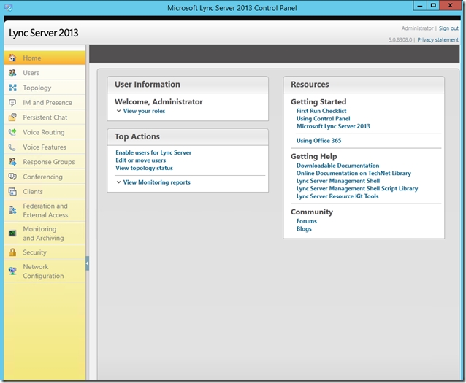466x383 pixels.
Task: Click the View your roles link
Action: (x=144, y=111)
